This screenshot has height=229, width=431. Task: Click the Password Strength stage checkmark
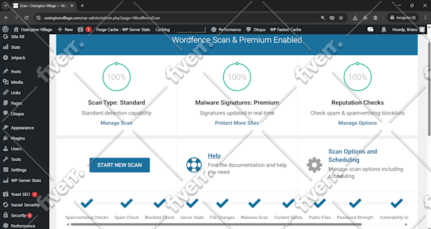pyautogui.click(x=355, y=204)
